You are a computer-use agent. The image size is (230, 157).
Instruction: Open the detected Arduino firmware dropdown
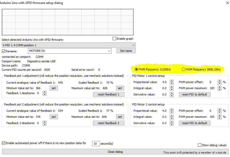point(68,45)
